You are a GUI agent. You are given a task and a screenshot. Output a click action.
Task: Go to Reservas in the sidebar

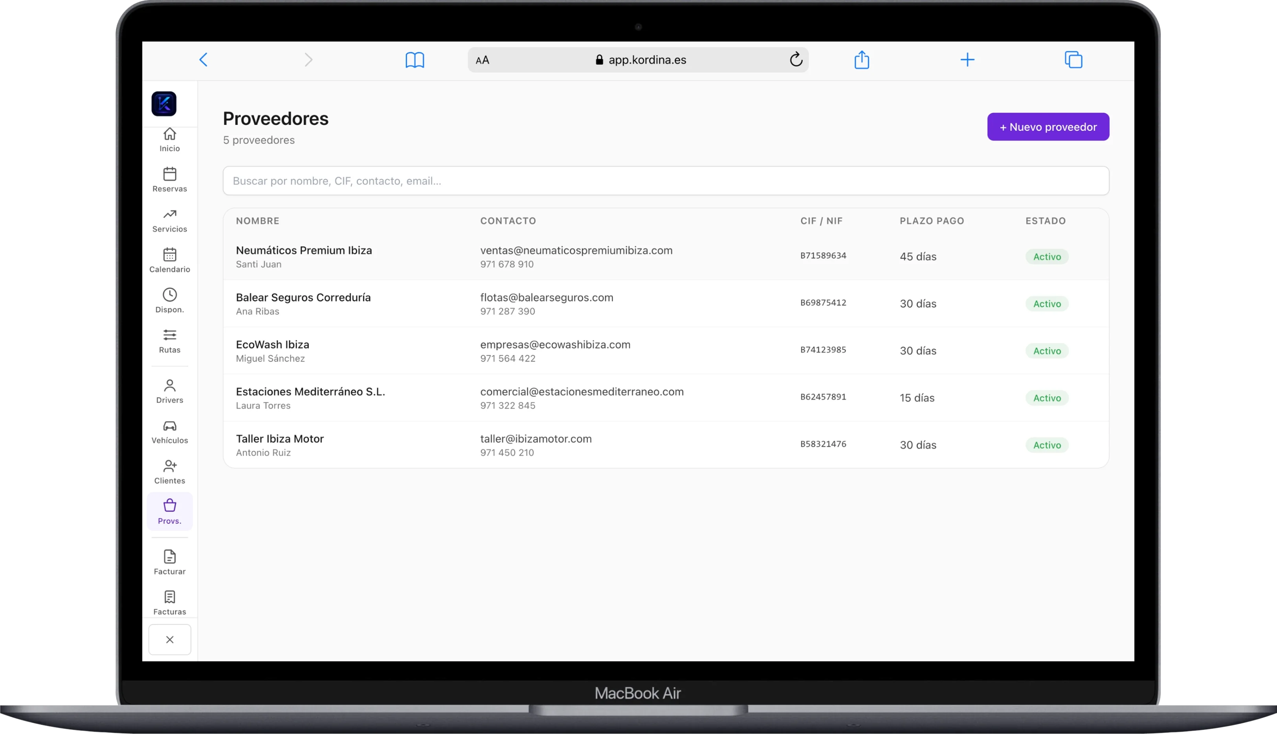coord(170,180)
